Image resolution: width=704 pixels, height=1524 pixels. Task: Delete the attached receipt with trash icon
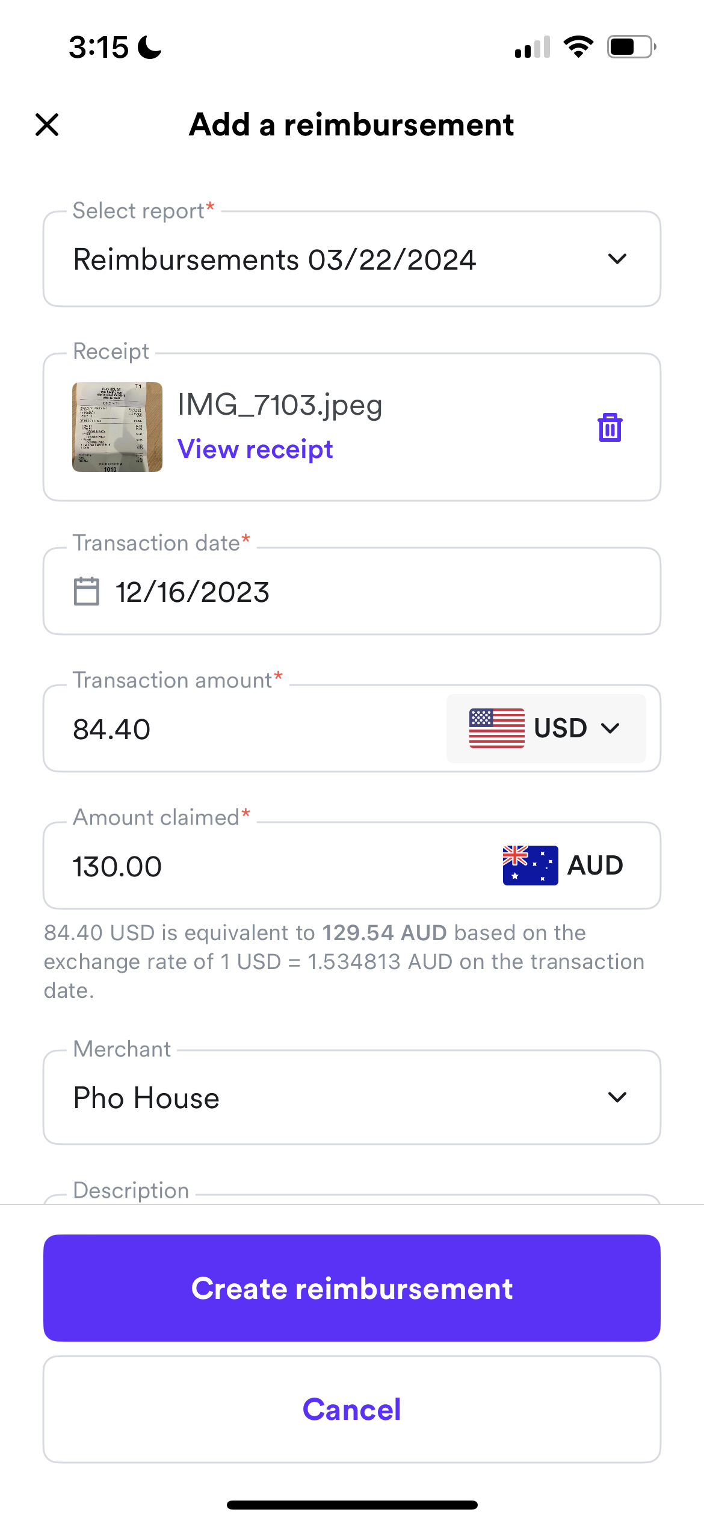(610, 427)
